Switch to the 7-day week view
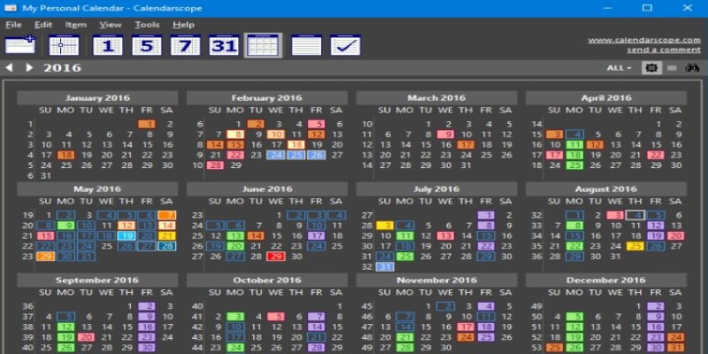The width and height of the screenshot is (708, 354). tap(184, 45)
